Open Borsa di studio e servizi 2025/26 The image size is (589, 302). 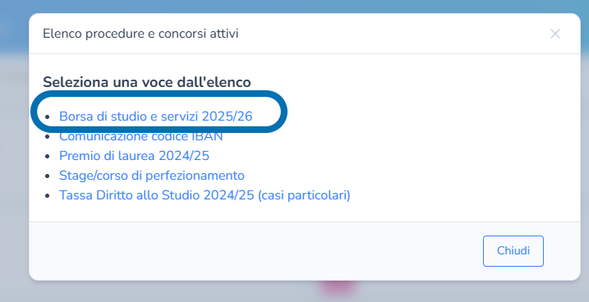coord(155,117)
